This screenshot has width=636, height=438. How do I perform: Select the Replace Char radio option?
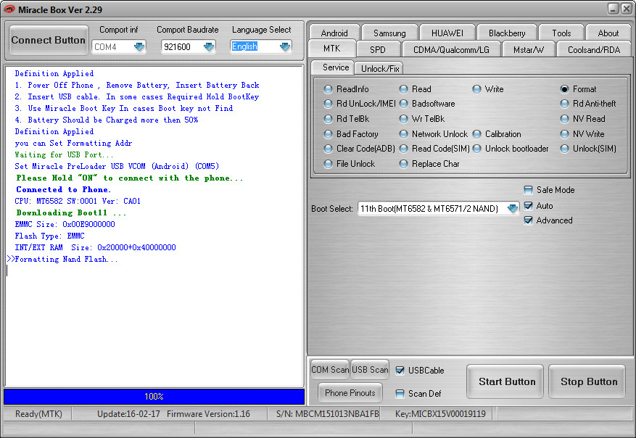point(429,164)
